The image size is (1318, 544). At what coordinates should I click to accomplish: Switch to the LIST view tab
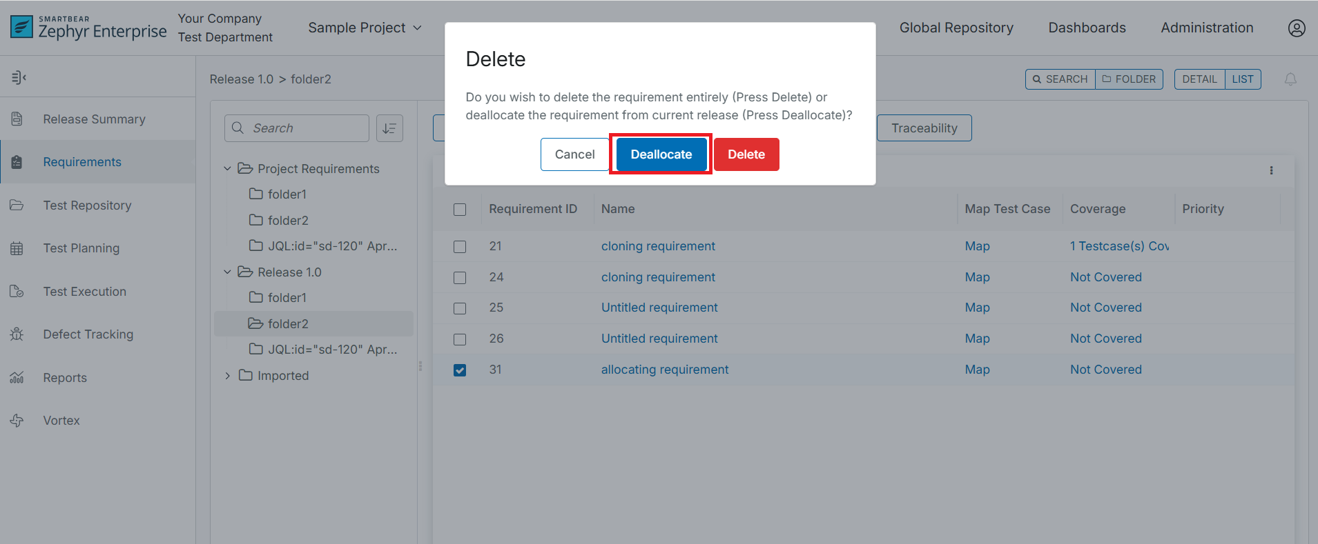pos(1242,79)
